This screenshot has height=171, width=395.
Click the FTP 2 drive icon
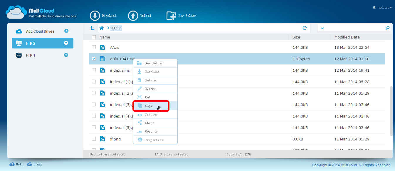tap(19, 43)
